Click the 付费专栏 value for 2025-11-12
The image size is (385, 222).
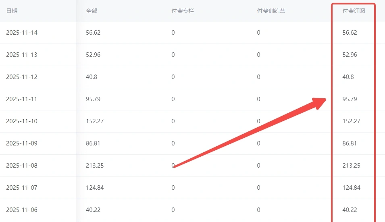[x=173, y=77]
